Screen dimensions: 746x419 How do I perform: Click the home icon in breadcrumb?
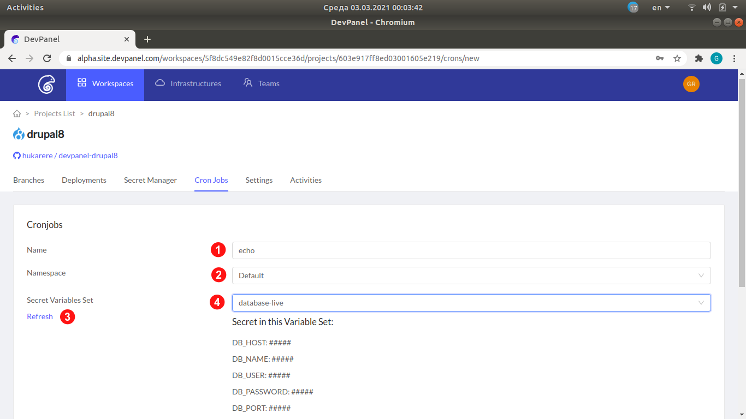[17, 113]
